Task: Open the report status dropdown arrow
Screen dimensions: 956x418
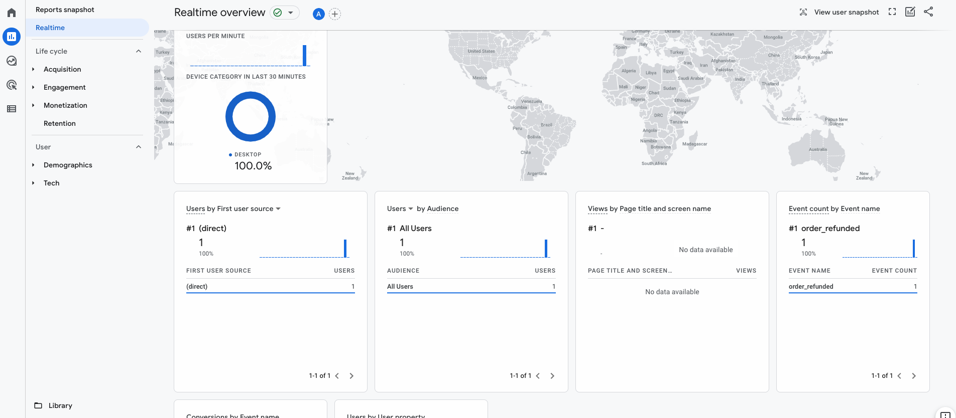Action: [291, 13]
